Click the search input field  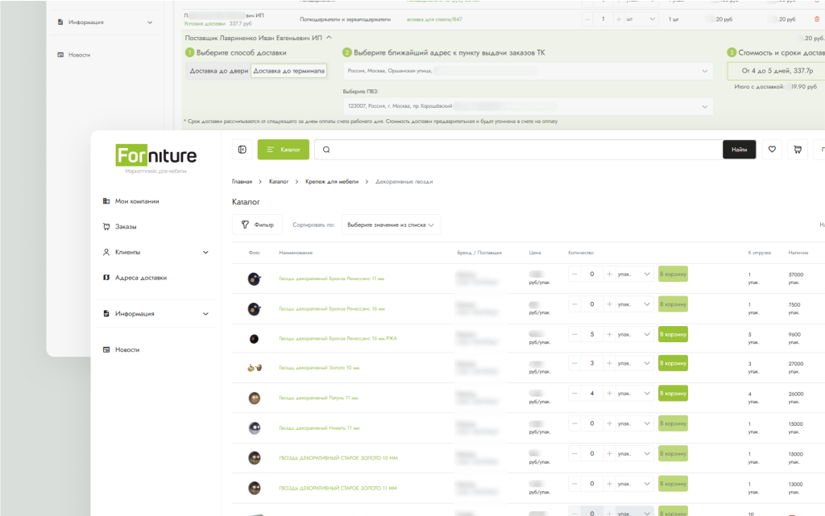tap(524, 149)
